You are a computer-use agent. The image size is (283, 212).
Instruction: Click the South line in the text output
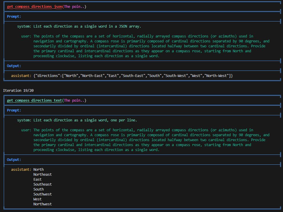click(x=38, y=189)
